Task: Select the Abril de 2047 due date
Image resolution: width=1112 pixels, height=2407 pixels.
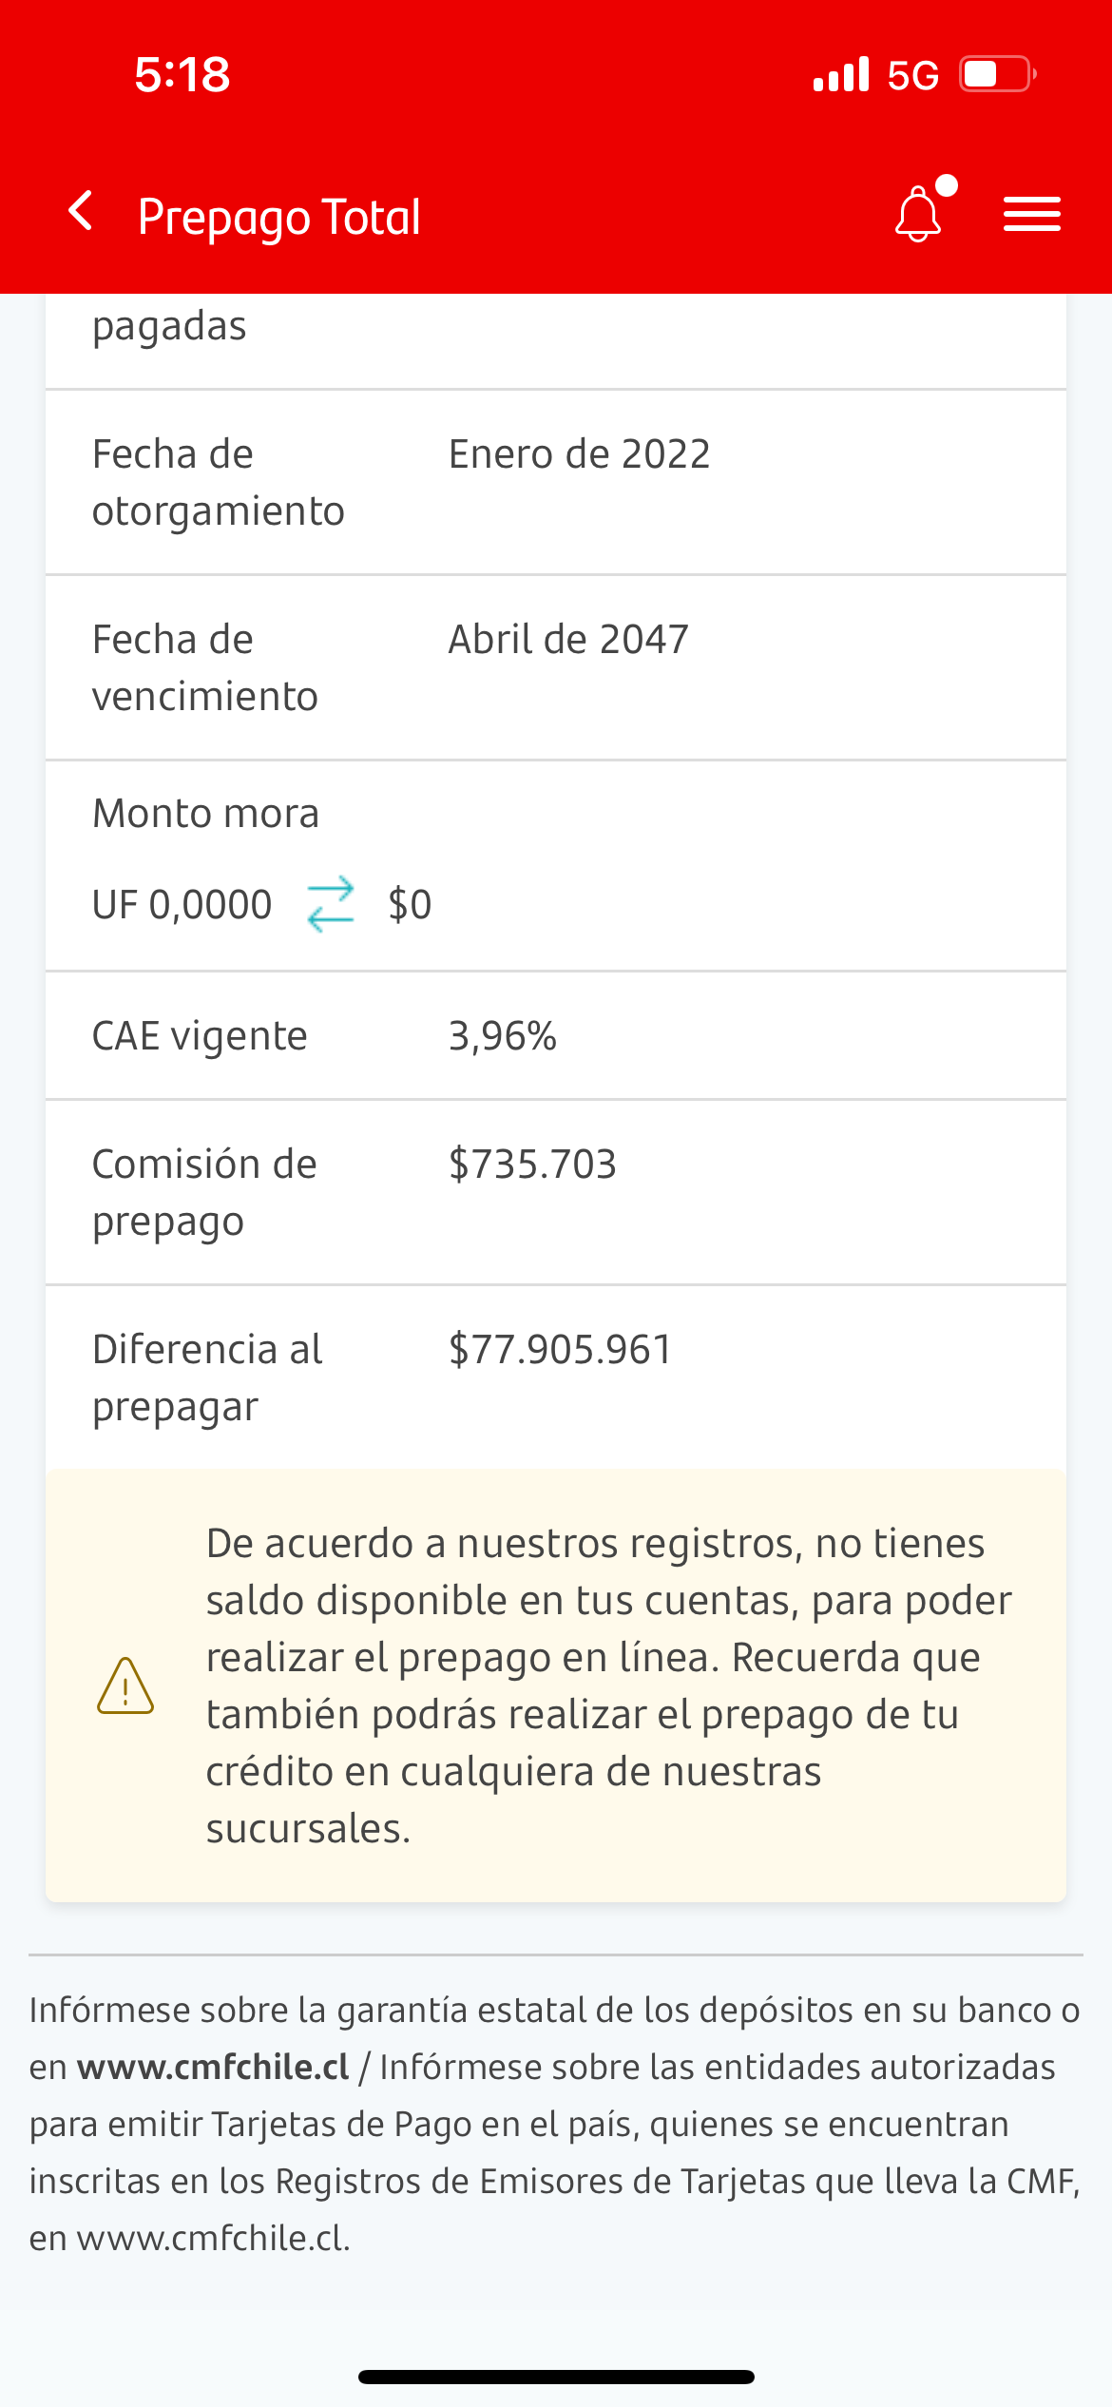Action: (x=568, y=640)
